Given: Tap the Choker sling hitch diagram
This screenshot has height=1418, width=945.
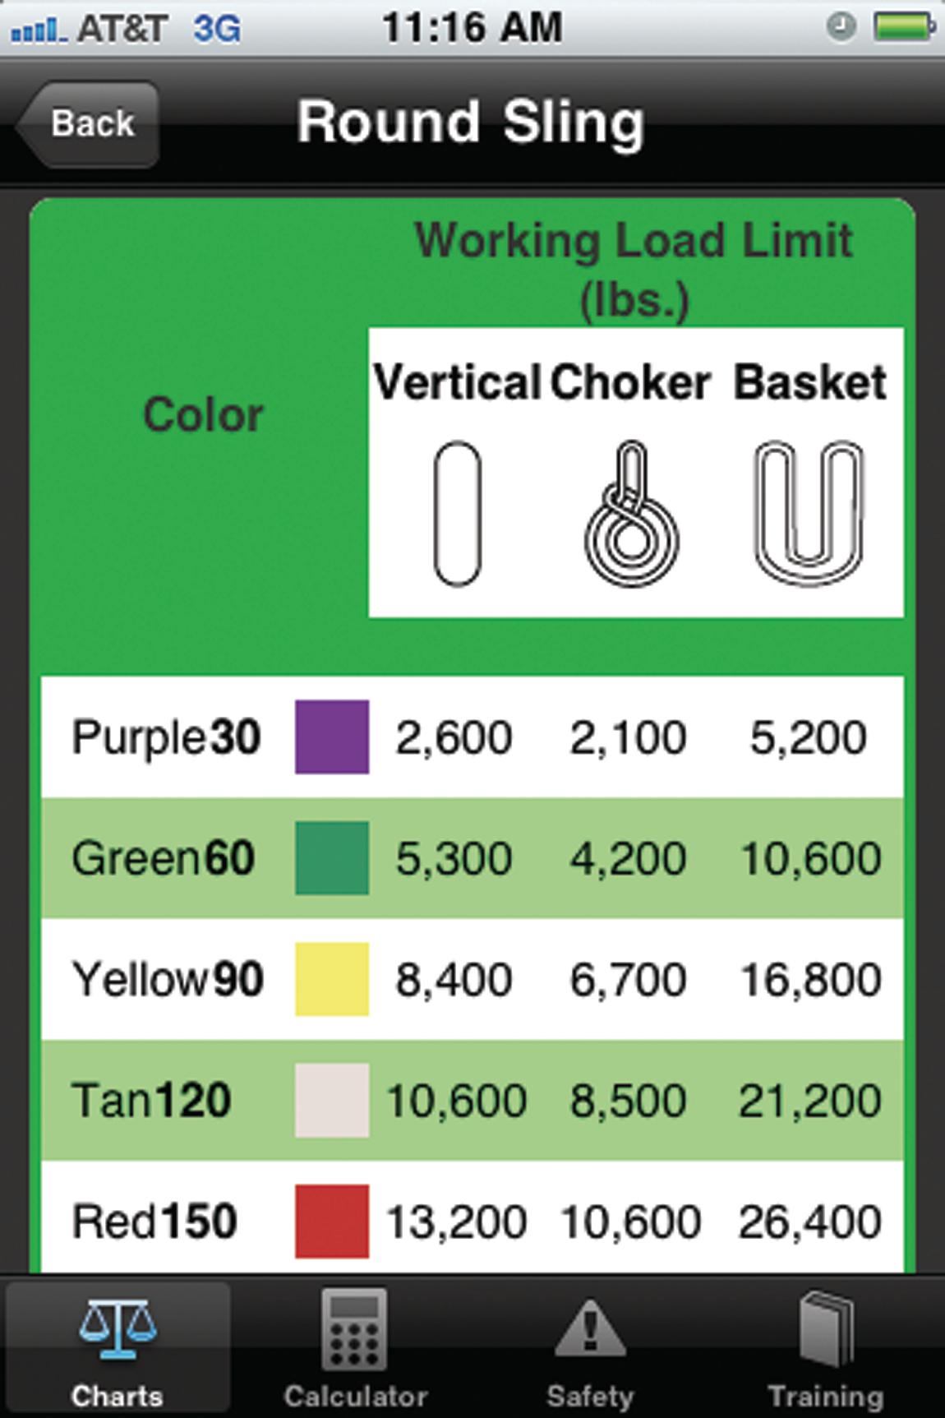Looking at the screenshot, I should pos(631,514).
